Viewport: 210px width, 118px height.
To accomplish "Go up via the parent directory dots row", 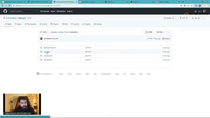I will pyautogui.click(x=105, y=44).
